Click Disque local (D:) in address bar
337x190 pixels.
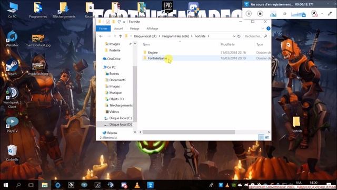click(x=145, y=36)
